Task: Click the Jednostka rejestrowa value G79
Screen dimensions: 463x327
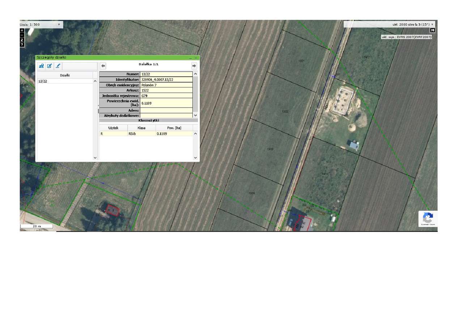Action: pyautogui.click(x=166, y=96)
